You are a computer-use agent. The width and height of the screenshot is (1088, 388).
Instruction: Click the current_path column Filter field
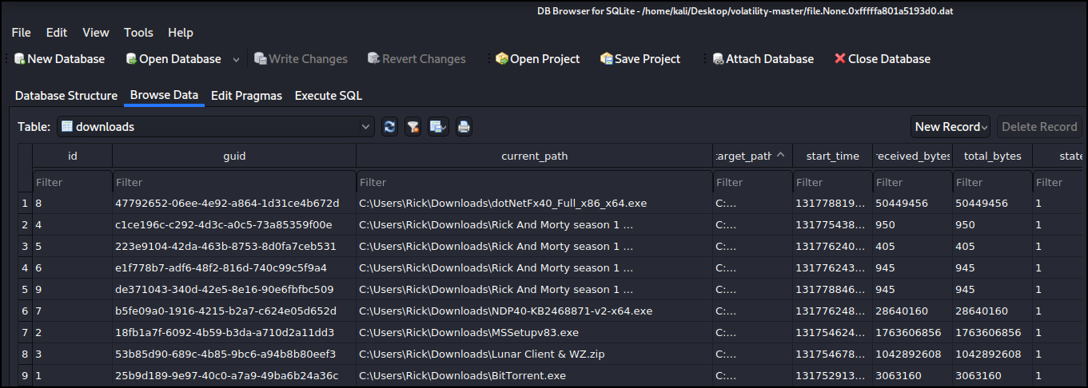click(x=534, y=182)
